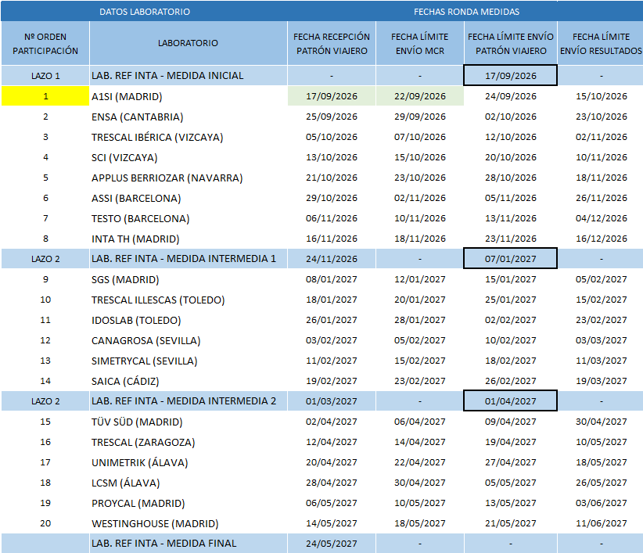Image resolution: width=643 pixels, height=553 pixels.
Task: Click the TÜV SÜD (MADRID) cell
Action: click(x=189, y=422)
